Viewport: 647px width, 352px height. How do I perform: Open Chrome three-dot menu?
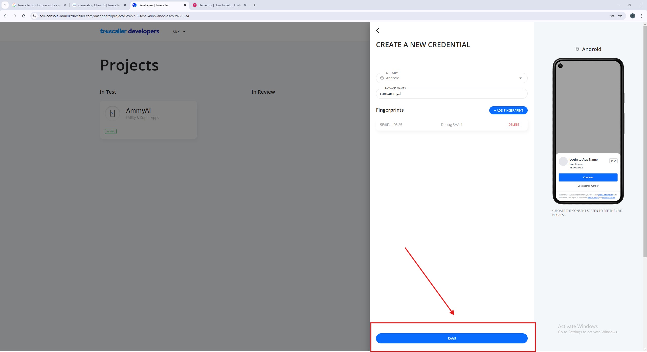tap(641, 16)
